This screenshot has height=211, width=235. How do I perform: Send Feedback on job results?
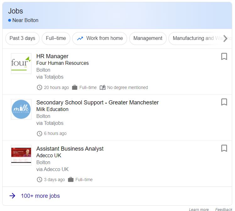click(223, 209)
